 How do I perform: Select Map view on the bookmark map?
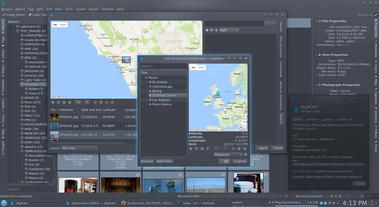tap(193, 68)
